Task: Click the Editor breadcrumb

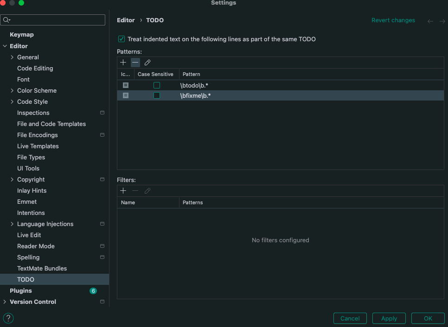Action: [126, 20]
